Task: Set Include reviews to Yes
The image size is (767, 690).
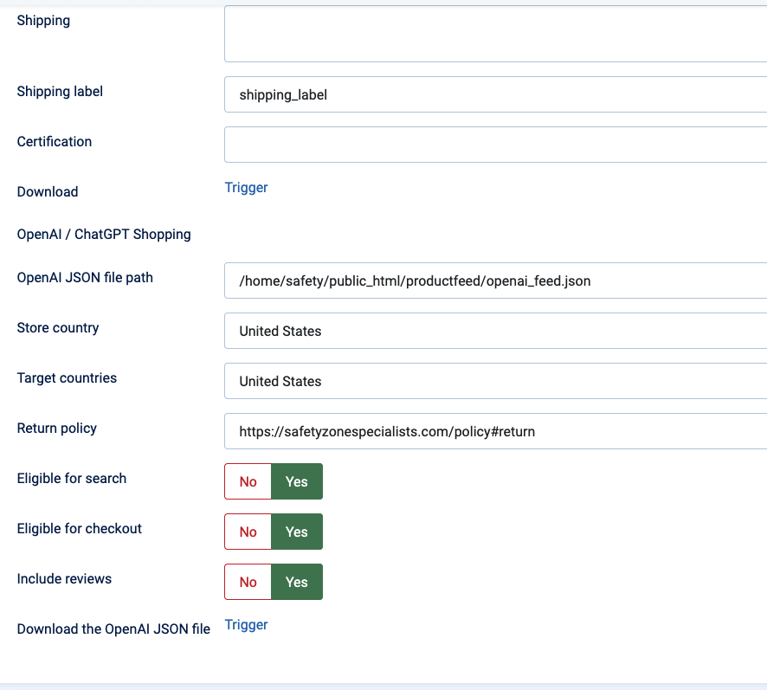Action: 297,582
